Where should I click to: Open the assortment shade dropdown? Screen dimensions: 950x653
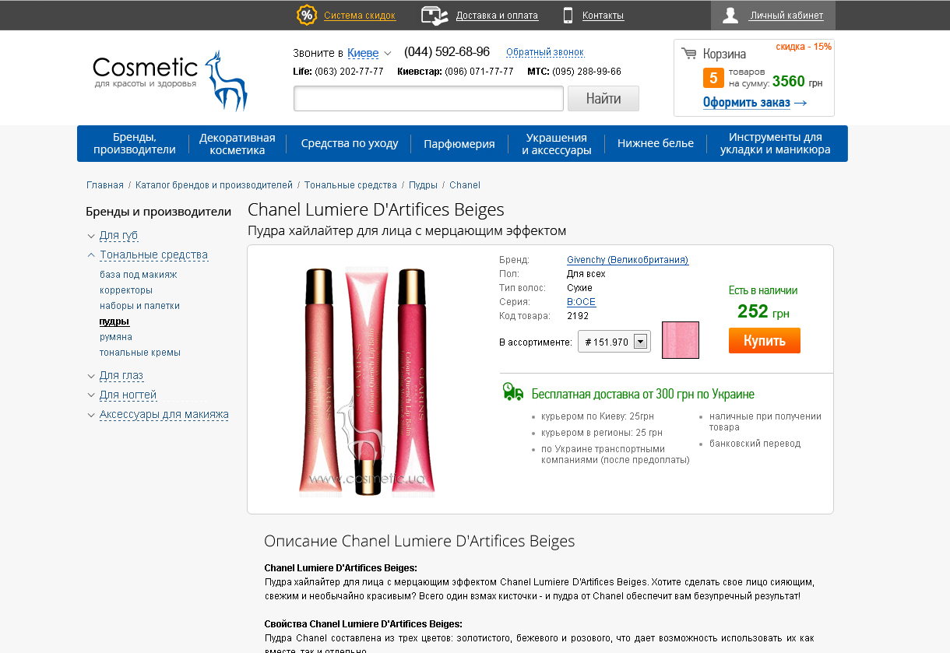pyautogui.click(x=641, y=342)
